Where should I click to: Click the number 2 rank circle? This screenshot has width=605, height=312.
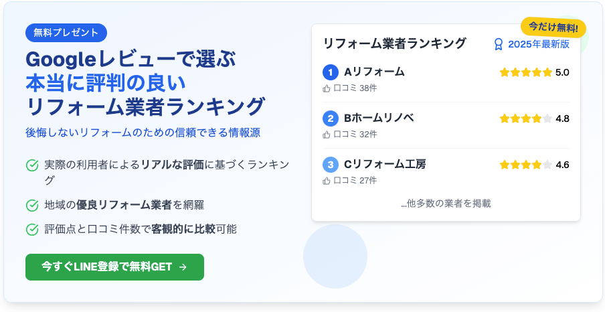pyautogui.click(x=331, y=118)
